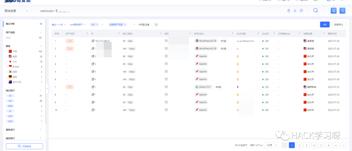Expand the 中国 country tree item
Image resolution: width=352 pixels, height=151 pixels.
(x=7, y=51)
